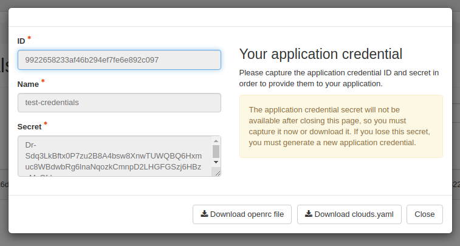Click the red asterisk beside the Name label
Screen dimensions: 460x246
[43, 82]
